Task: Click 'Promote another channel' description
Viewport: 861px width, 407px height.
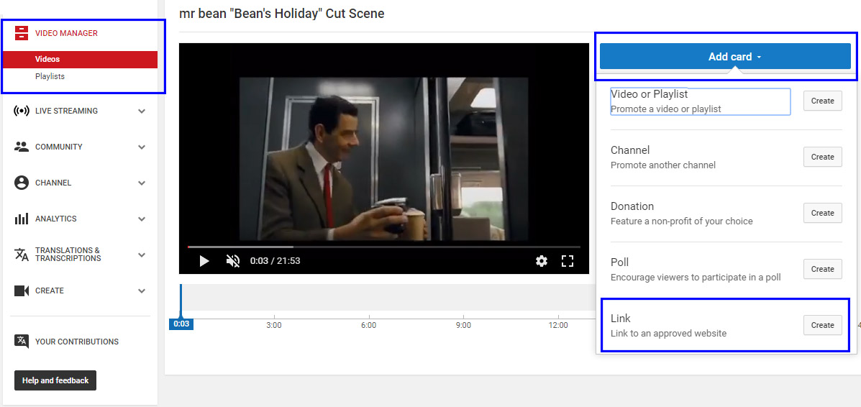Action: [662, 165]
